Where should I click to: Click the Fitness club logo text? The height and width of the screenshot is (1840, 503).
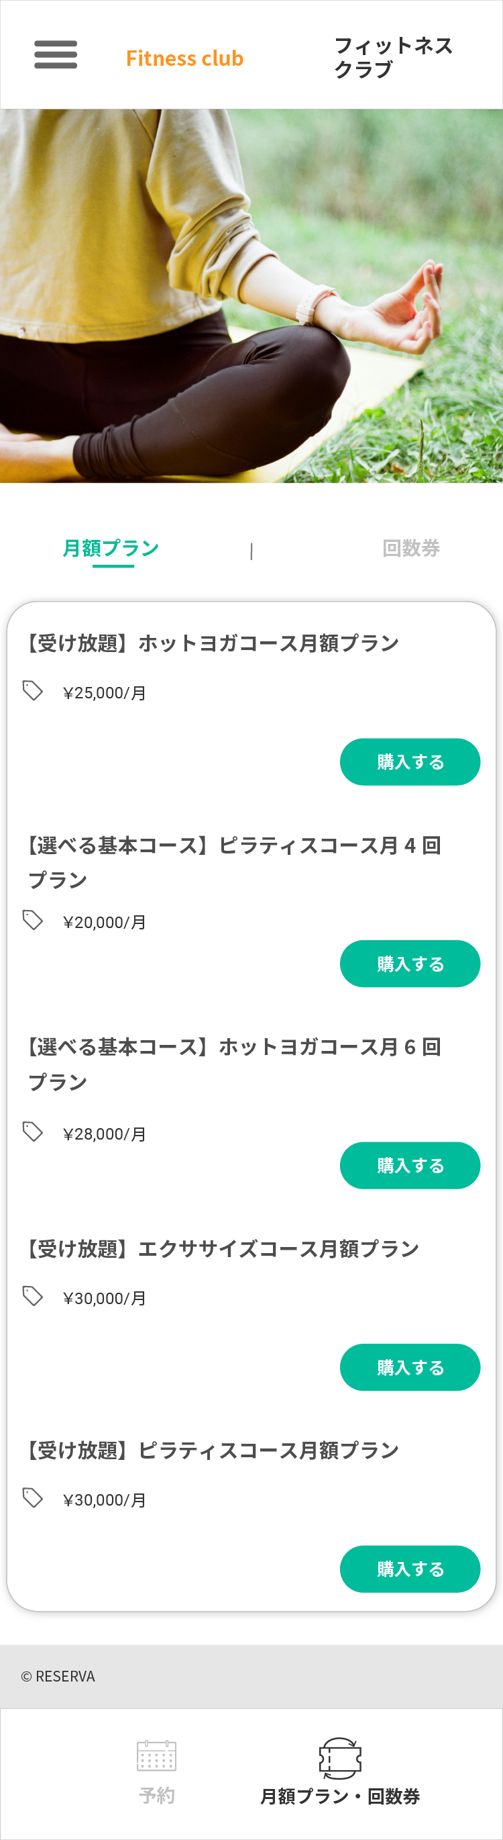coord(185,58)
